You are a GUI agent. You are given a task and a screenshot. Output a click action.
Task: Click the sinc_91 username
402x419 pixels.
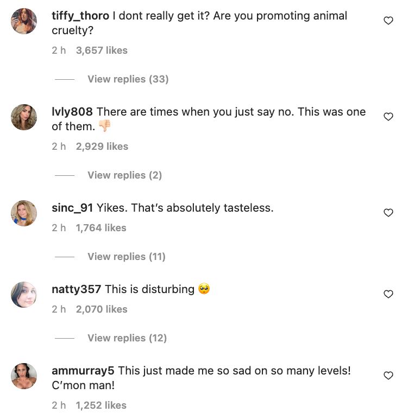pos(72,208)
